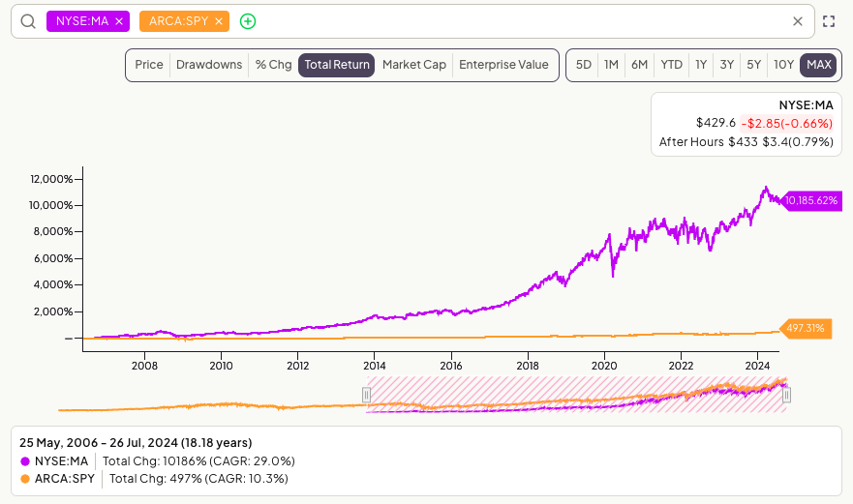Select the MAX time range
This screenshot has height=504, width=853.
[x=819, y=65]
